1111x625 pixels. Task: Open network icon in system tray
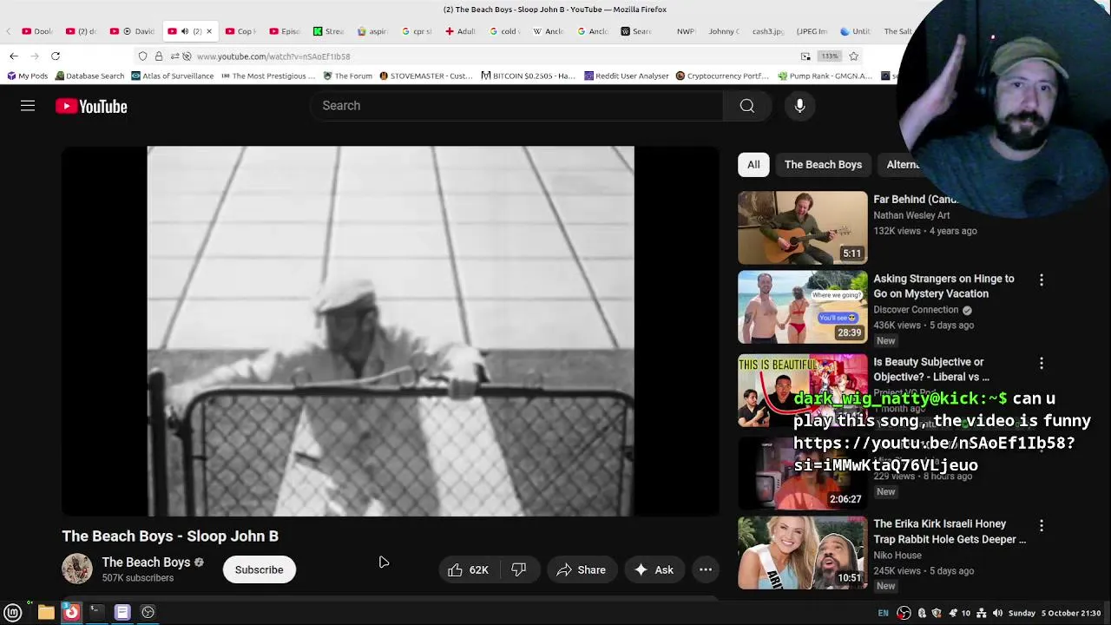982,613
